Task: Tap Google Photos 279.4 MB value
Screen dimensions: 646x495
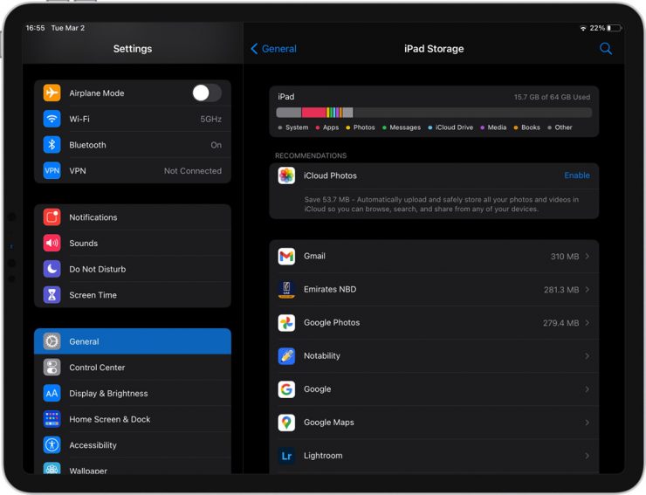Action: [x=560, y=323]
